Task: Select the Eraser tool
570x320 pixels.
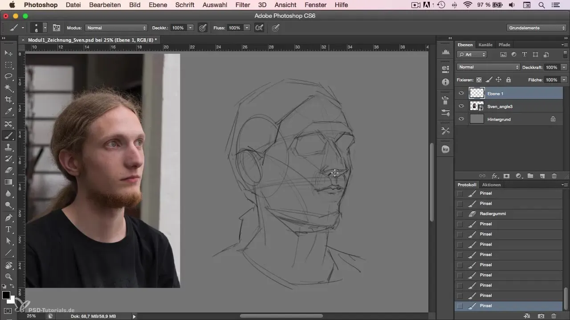Action: 8,170
